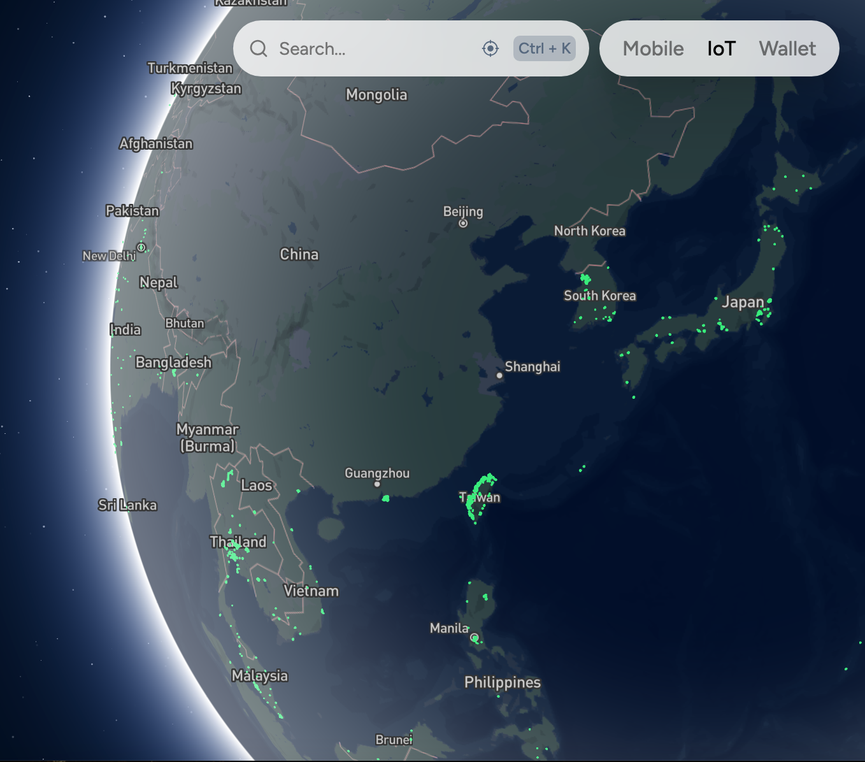This screenshot has width=865, height=762.
Task: Click the Bangladesh country label
Action: (x=173, y=363)
